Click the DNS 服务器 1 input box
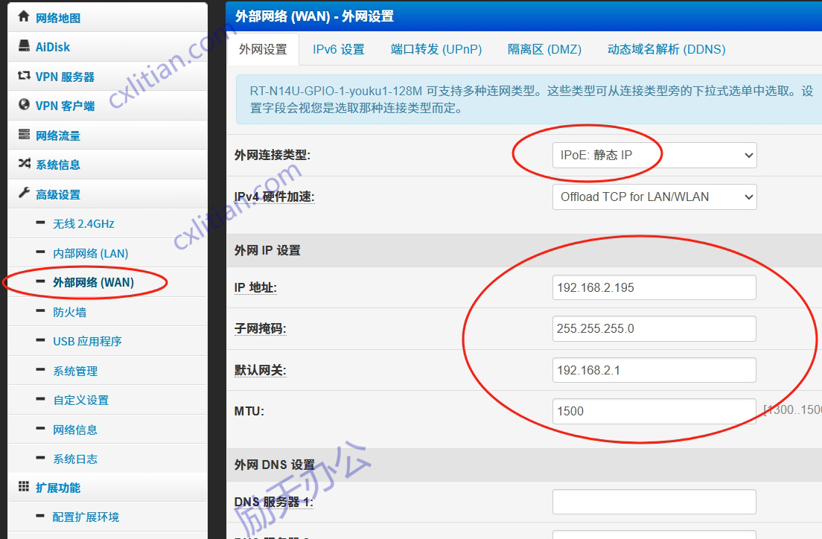Screen dimensions: 822x539 pos(654,502)
